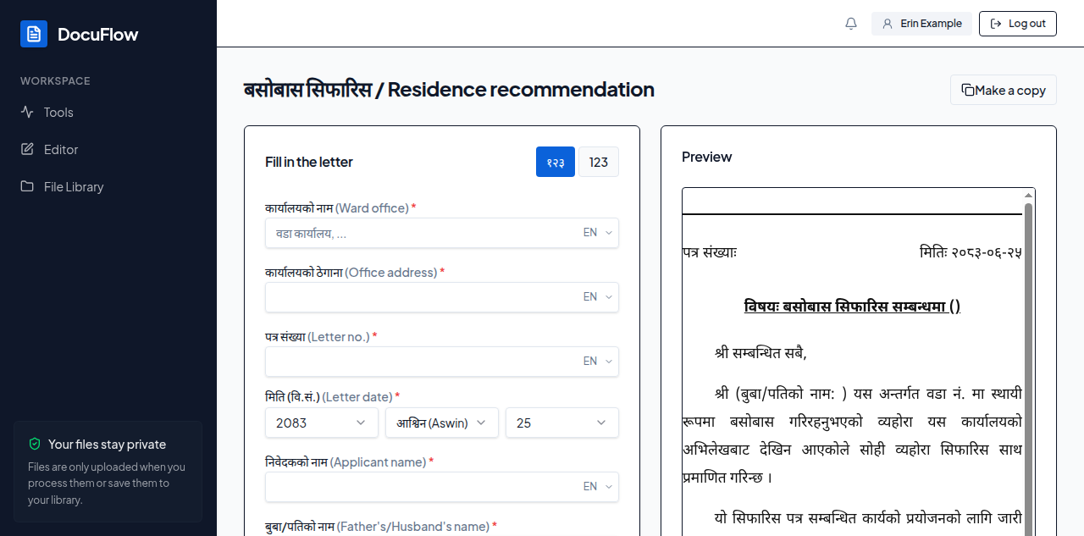Click the shield icon in privacy notice
The width and height of the screenshot is (1084, 536).
pos(35,444)
